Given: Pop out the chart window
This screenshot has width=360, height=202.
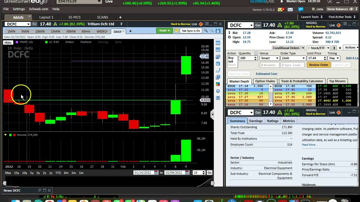Looking at the screenshot, I should (x=207, y=24).
